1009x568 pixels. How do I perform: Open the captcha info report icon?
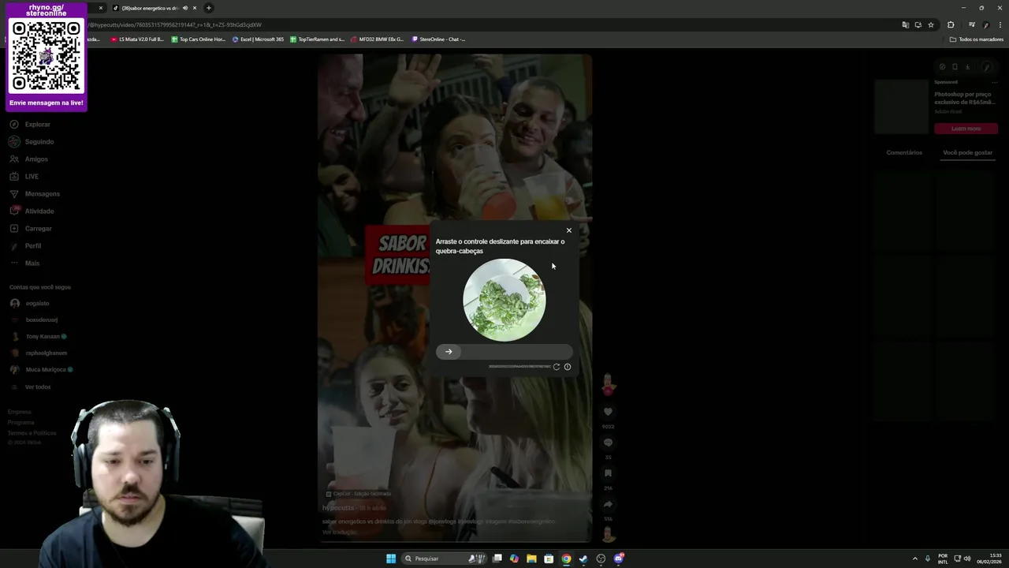pyautogui.click(x=568, y=367)
